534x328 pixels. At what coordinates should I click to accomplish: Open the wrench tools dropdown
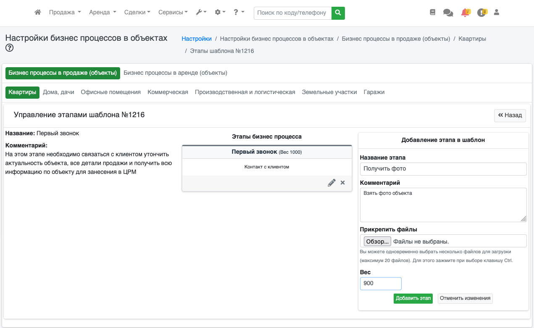pyautogui.click(x=201, y=13)
